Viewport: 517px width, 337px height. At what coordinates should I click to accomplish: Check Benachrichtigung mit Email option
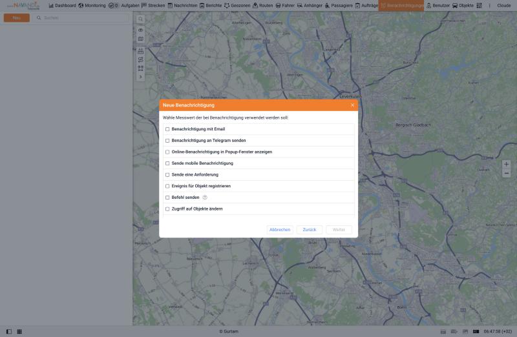pos(167,129)
